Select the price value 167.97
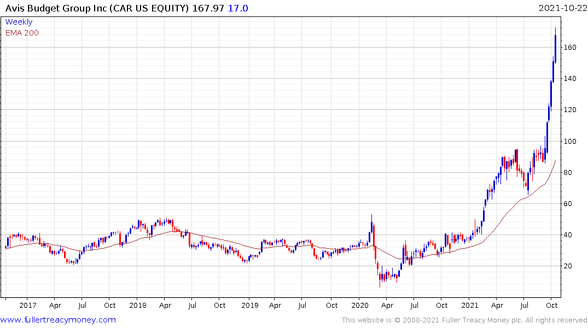The height and width of the screenshot is (328, 588). 208,8
